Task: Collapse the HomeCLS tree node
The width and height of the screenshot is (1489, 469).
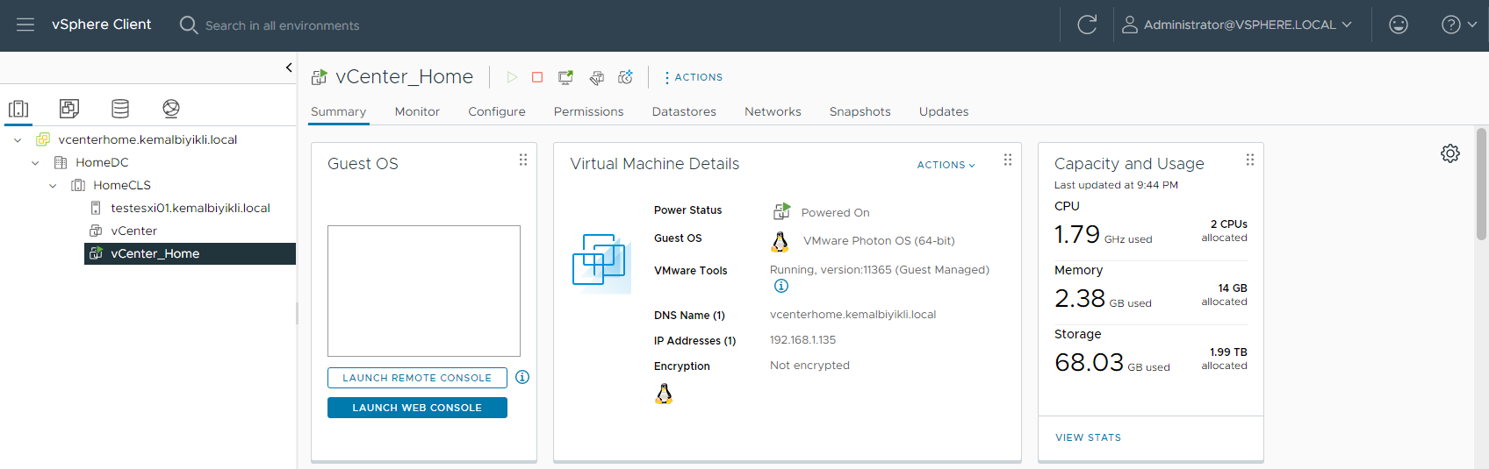Action: (x=53, y=186)
